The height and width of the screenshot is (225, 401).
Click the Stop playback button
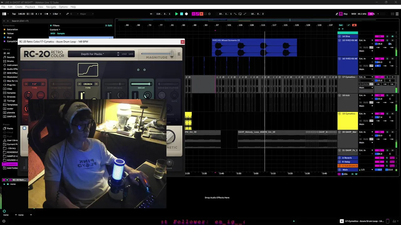[181, 14]
